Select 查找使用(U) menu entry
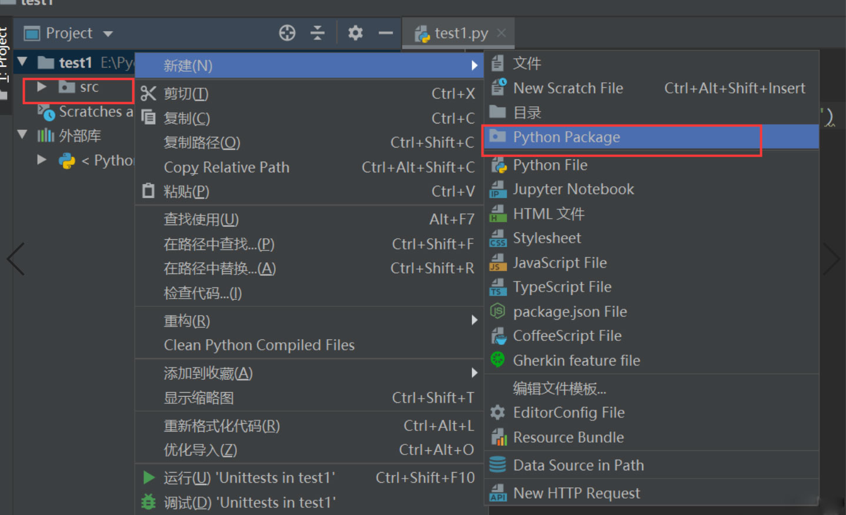This screenshot has width=846, height=515. [x=309, y=219]
